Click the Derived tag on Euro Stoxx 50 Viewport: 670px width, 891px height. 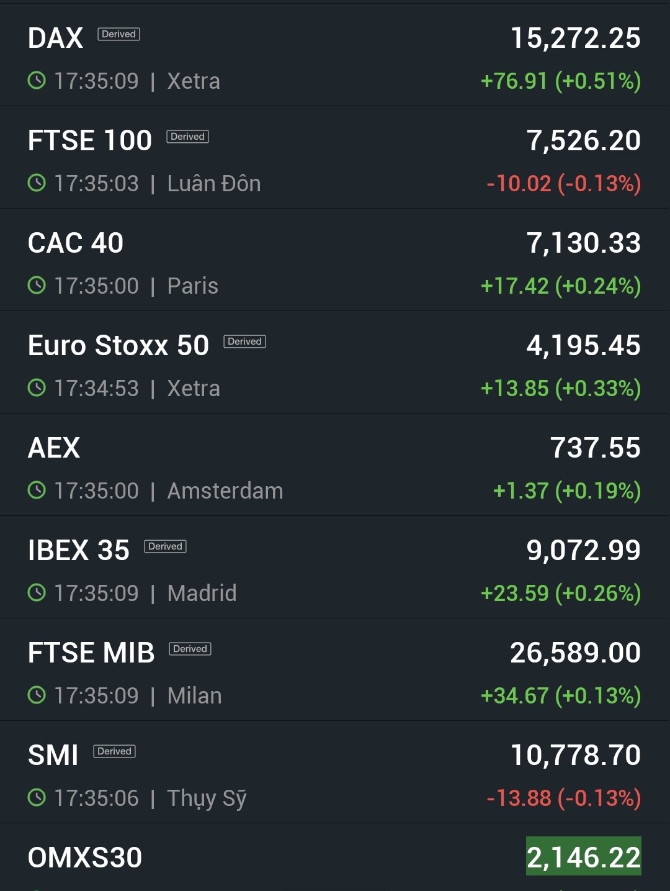(x=244, y=341)
